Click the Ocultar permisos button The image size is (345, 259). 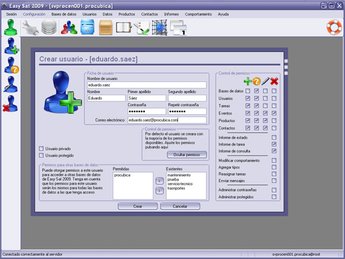[x=187, y=155]
